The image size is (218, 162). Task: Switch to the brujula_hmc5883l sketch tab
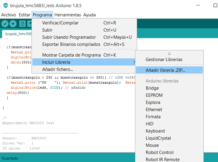point(18,34)
